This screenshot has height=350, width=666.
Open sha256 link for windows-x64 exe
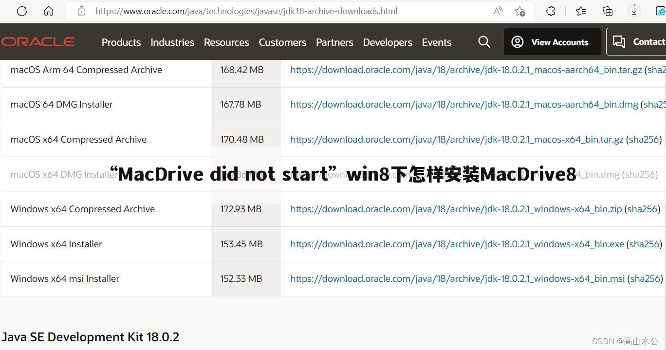(x=644, y=244)
